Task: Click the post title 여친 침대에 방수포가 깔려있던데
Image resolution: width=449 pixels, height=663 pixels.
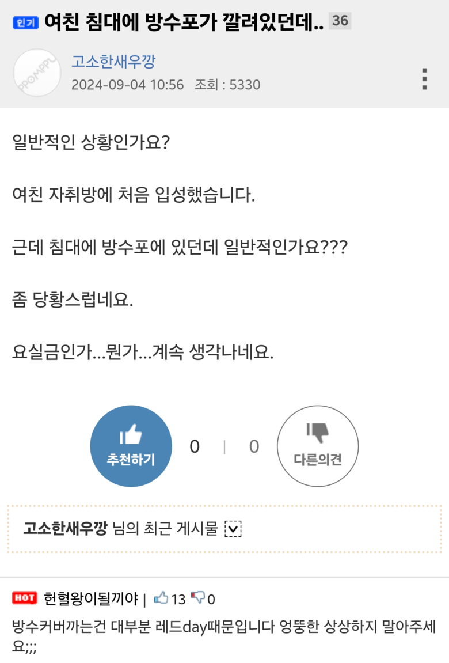Action: [184, 21]
